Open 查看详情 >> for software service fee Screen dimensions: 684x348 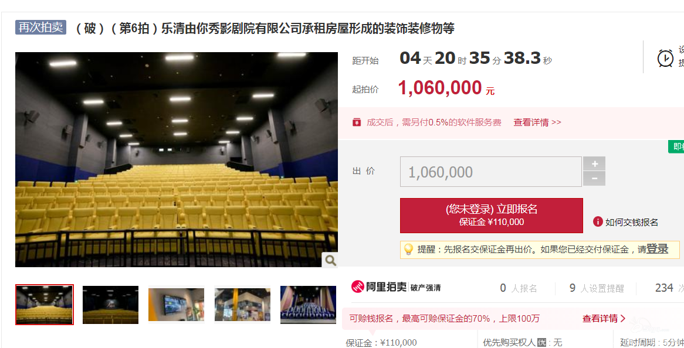[537, 122]
